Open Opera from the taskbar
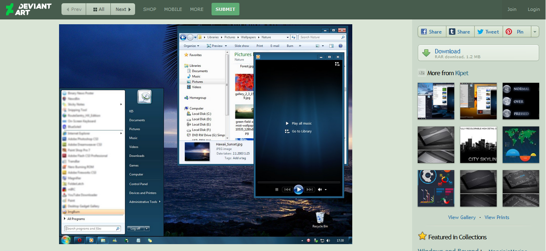 (80, 240)
